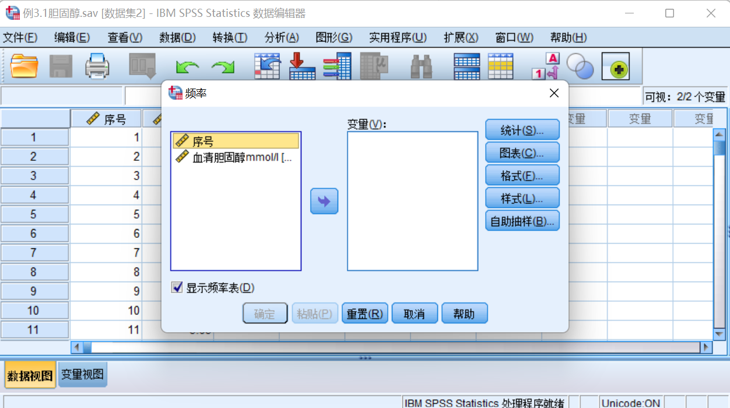Click the redo green arrow
Screen dimensions: 730x408
click(x=223, y=68)
